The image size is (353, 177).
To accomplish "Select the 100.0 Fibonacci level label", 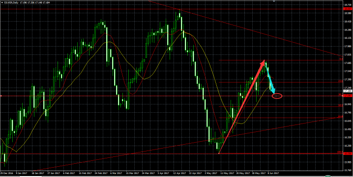I will click(340, 152).
